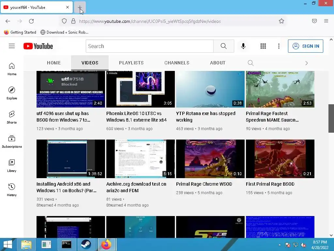Open Shorts in the sidebar
The image size is (334, 251).
(12, 117)
